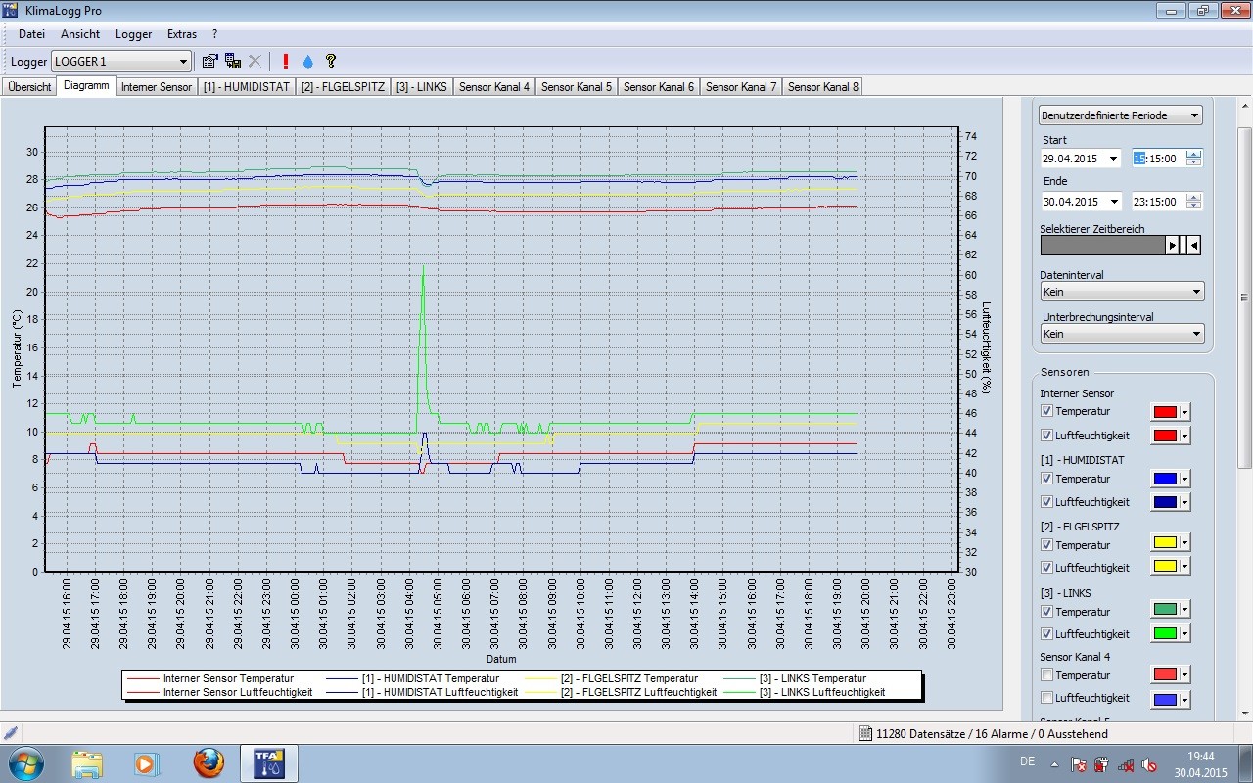Click the pen icon in status bar
The width and height of the screenshot is (1253, 783).
pos(11,732)
